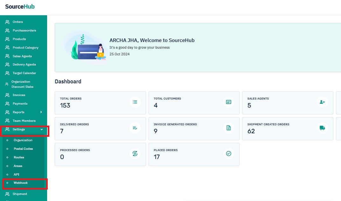
Task: Open Organization Discount Slabs page
Action: [x=22, y=84]
